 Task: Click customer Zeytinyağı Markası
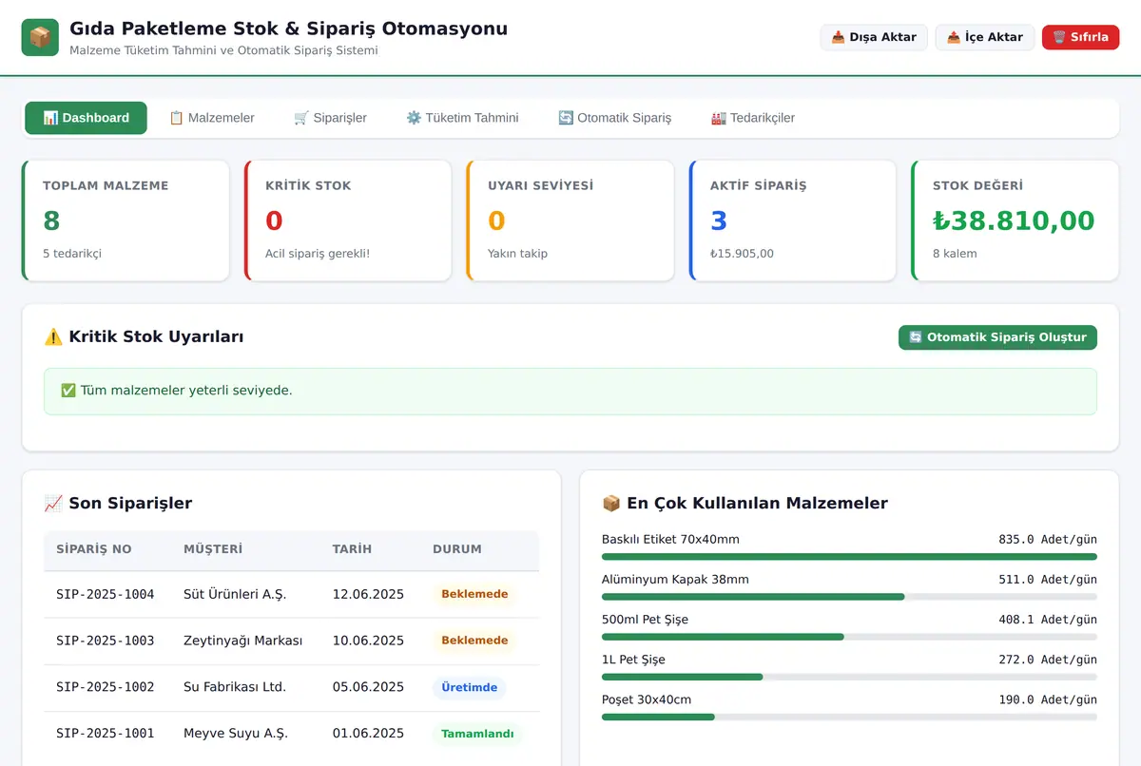point(243,641)
